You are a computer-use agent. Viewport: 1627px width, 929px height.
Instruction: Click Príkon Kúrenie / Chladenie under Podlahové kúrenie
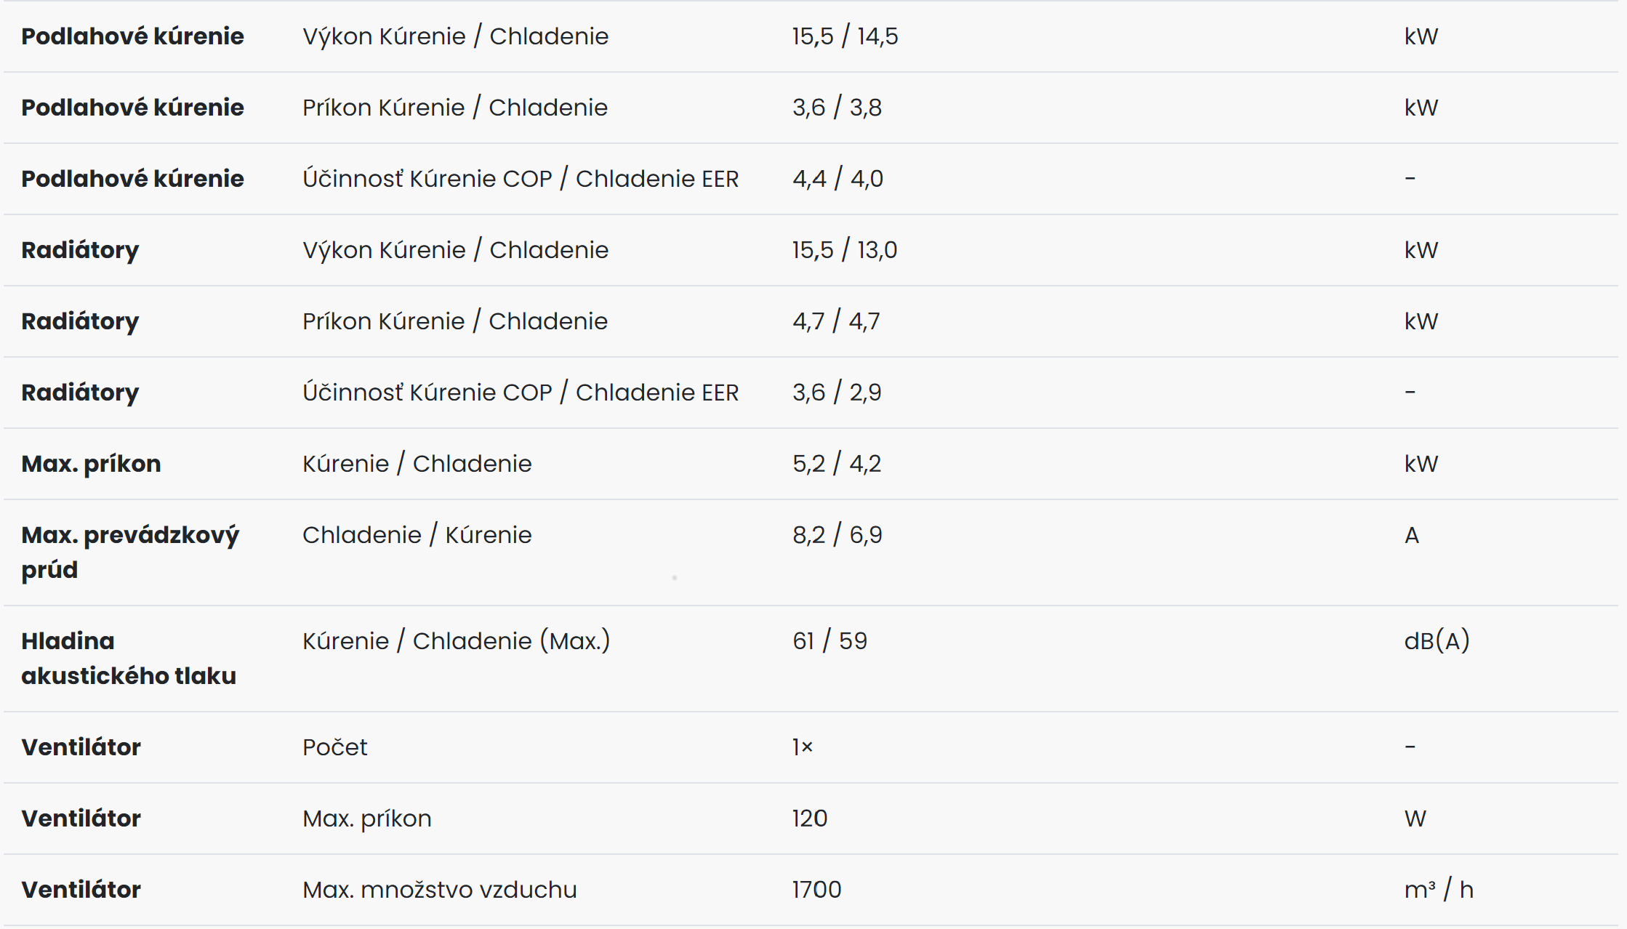click(x=455, y=108)
